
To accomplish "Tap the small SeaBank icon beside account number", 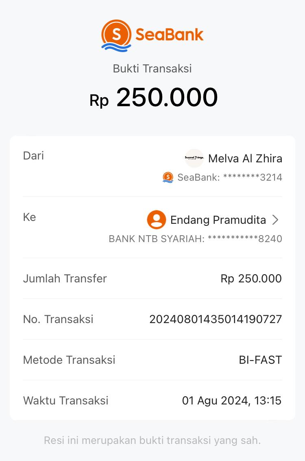I will pos(168,177).
